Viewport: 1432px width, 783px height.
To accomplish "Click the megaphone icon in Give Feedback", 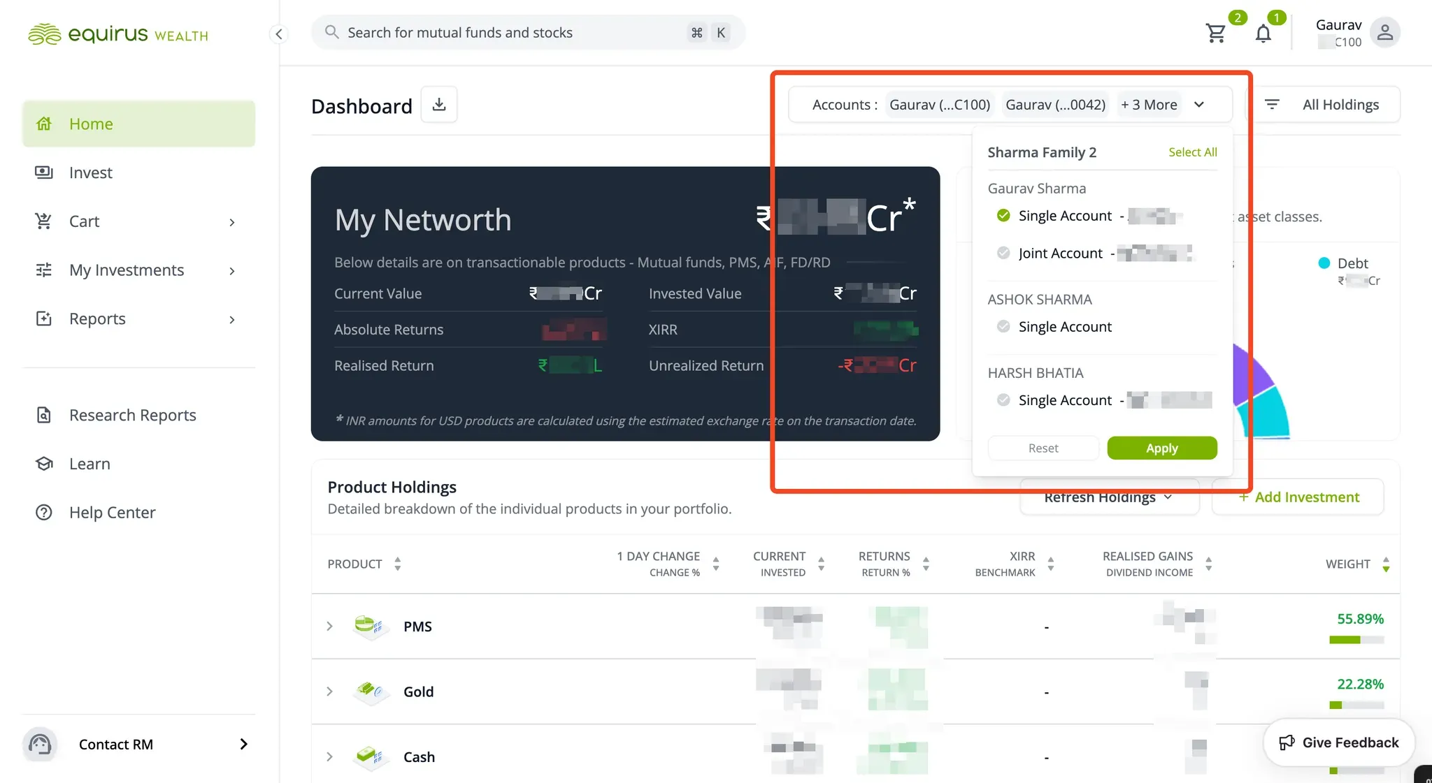I will [x=1287, y=742].
